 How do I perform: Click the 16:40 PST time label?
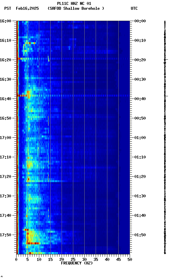click(6, 99)
